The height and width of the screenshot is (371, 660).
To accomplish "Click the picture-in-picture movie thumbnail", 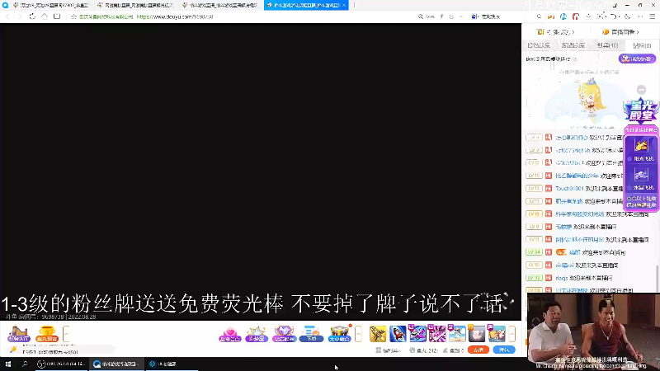I will click(x=593, y=331).
